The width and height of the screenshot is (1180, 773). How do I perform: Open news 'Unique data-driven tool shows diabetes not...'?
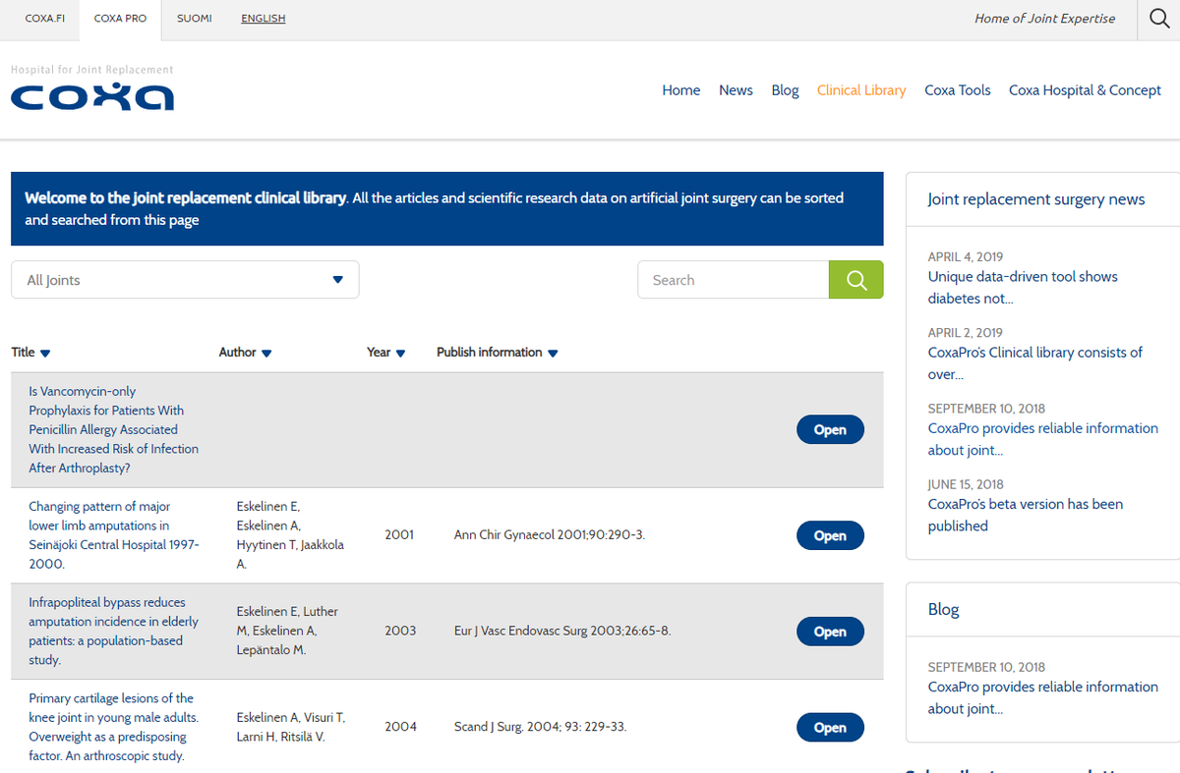1023,288
